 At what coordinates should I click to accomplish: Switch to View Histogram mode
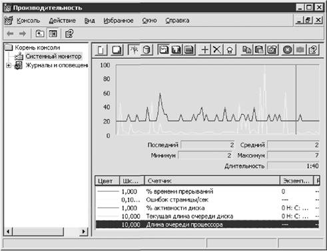click(x=176, y=50)
